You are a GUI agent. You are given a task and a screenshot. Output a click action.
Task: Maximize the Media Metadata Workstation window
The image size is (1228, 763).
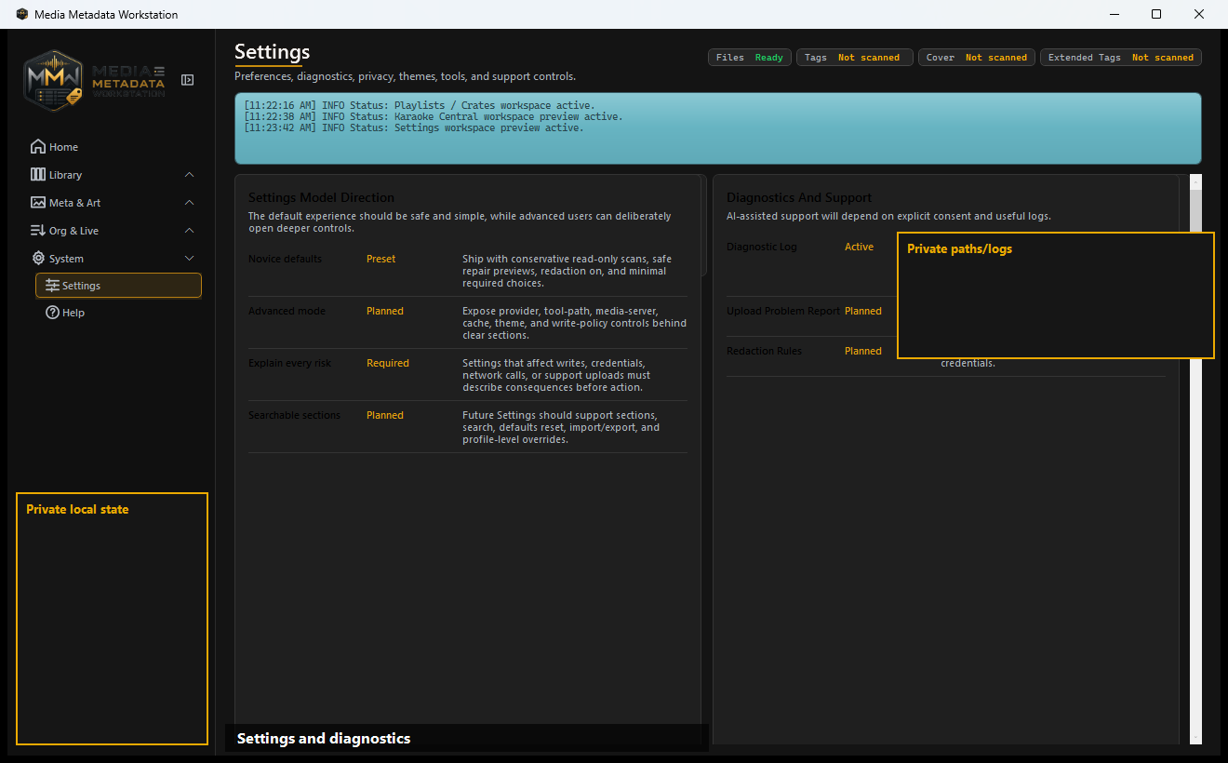[1156, 14]
